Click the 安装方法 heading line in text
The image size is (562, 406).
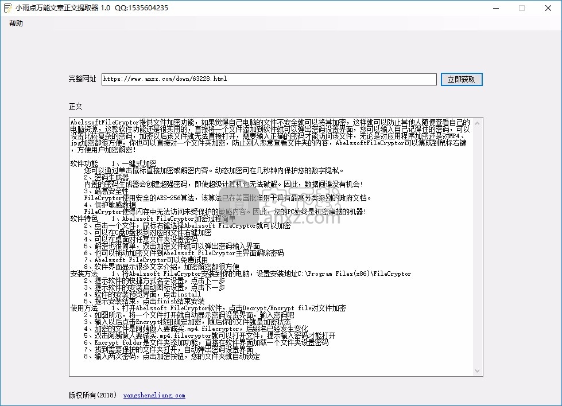click(241, 274)
